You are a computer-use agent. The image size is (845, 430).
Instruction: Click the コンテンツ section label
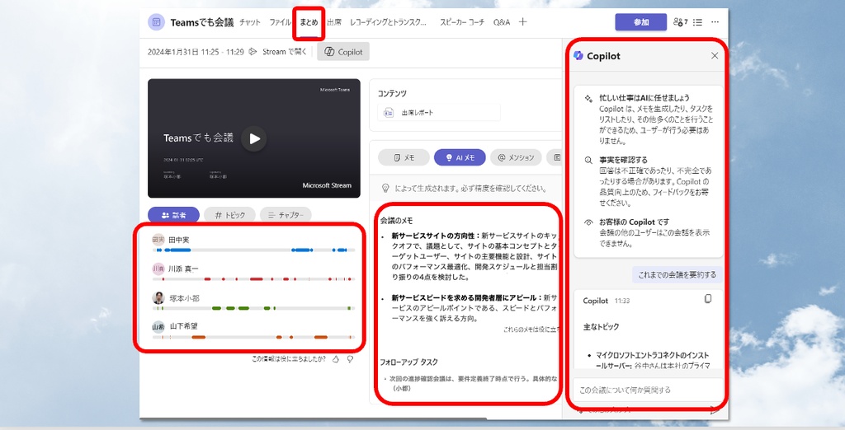(392, 93)
